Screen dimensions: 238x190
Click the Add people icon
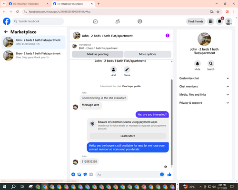tap(114, 70)
